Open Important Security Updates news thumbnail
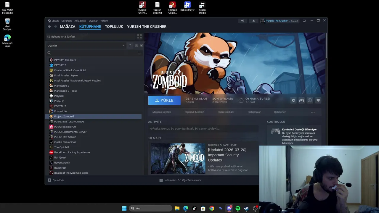 click(178, 159)
